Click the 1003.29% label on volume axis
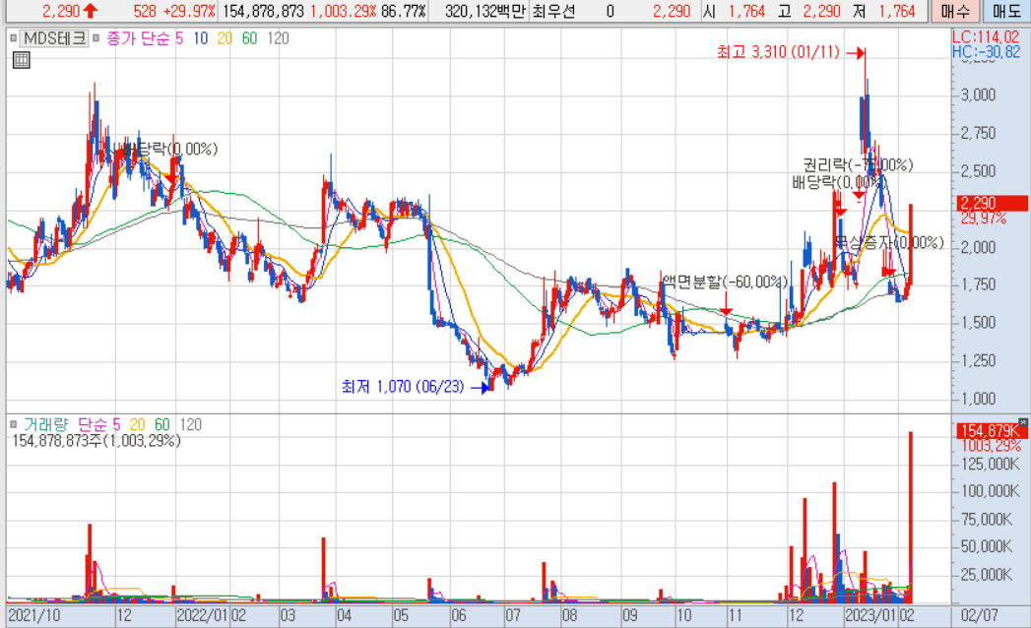This screenshot has height=628, width=1031. [x=992, y=447]
